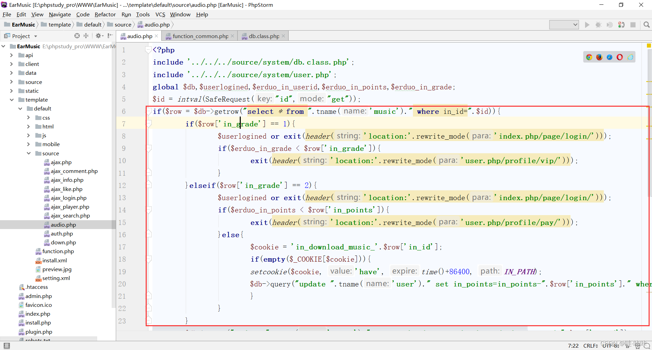Open the Window menu
Screen dimensions: 652x350
pyautogui.click(x=180, y=14)
